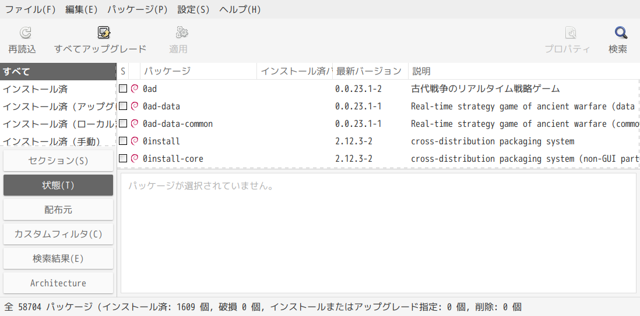Open the ヘルプ(H) menu
This screenshot has height=316, width=640.
(240, 9)
